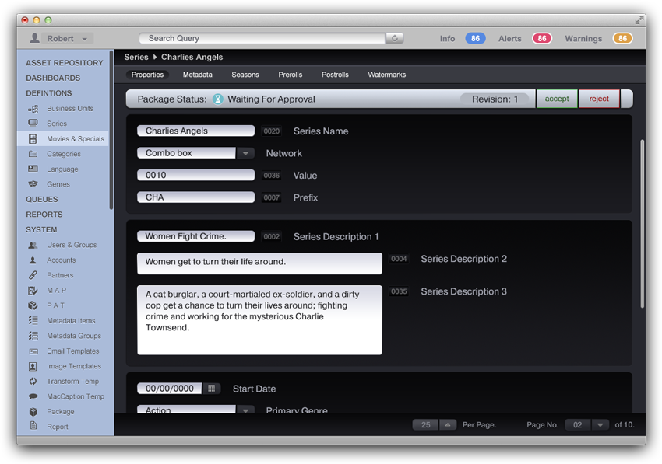Click the red Alerts count badge
662x464 pixels.
(542, 38)
